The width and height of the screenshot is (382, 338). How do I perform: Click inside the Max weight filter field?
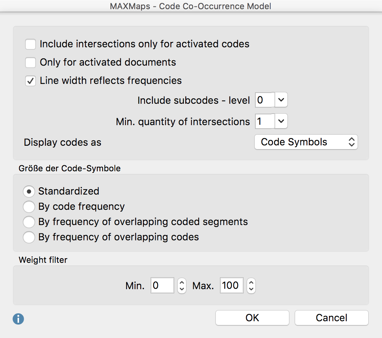pos(231,285)
